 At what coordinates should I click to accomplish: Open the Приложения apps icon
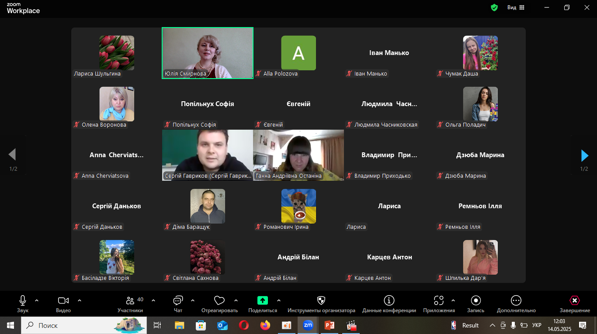point(438,300)
